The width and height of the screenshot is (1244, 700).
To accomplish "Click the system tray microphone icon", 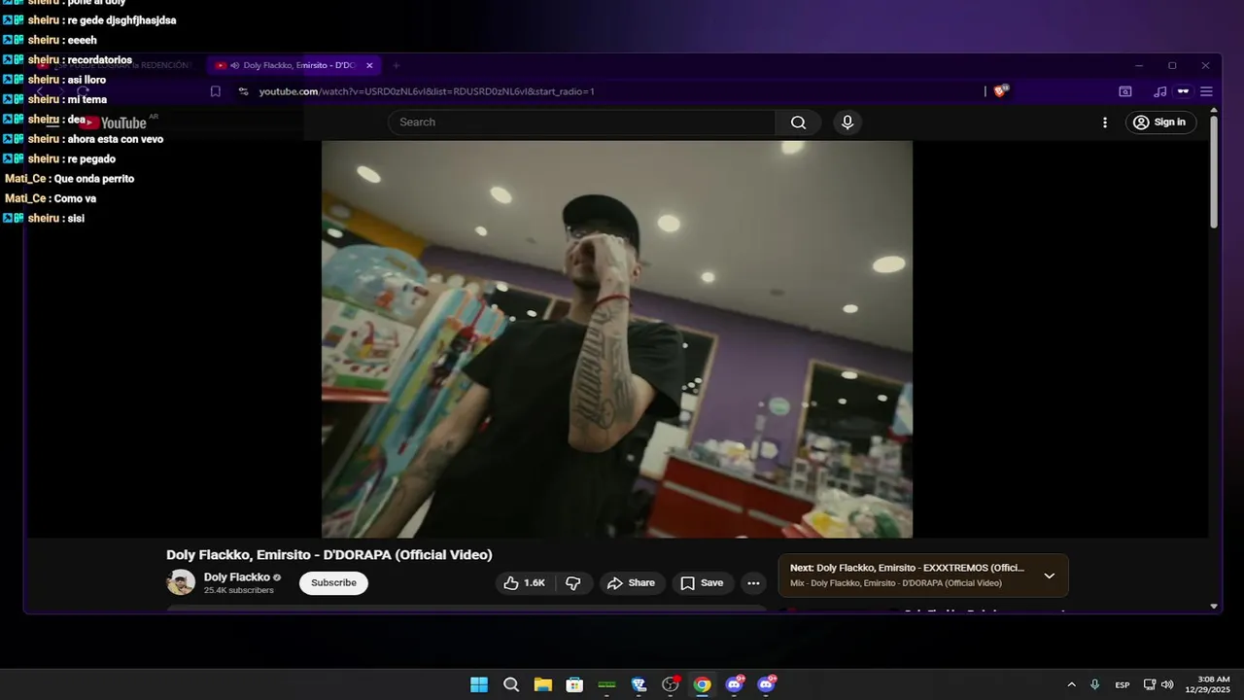I will (x=1095, y=684).
